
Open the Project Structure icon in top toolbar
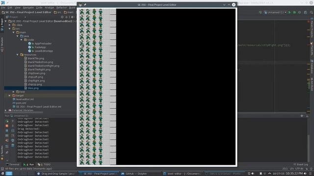pos(305,12)
